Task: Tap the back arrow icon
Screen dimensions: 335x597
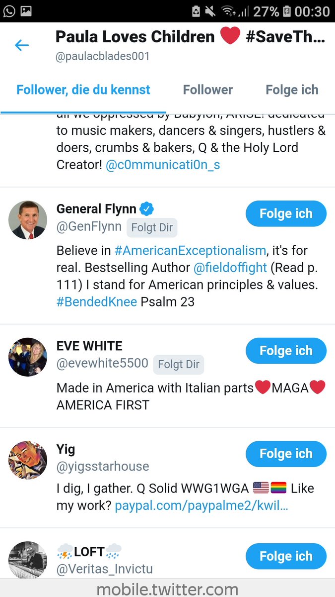Action: (22, 46)
